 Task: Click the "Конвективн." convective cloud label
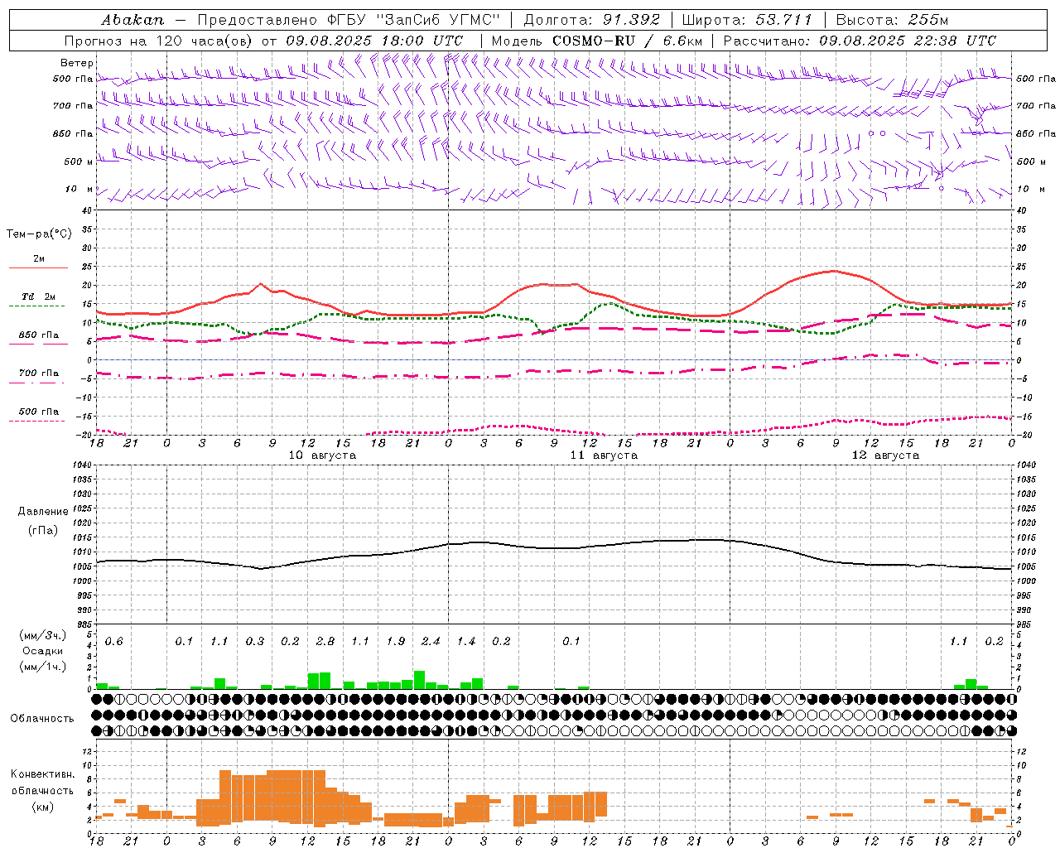[42, 774]
